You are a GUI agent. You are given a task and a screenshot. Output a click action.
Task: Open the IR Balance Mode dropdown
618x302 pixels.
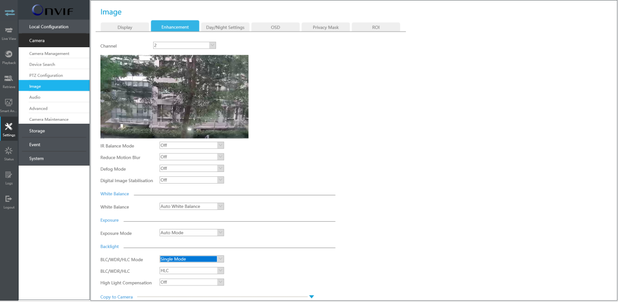192,145
